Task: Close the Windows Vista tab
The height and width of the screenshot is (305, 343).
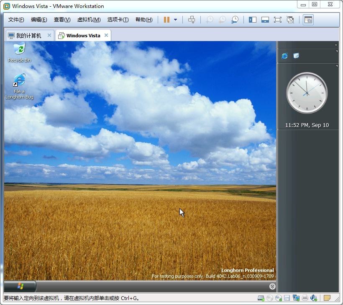Action: [106, 35]
